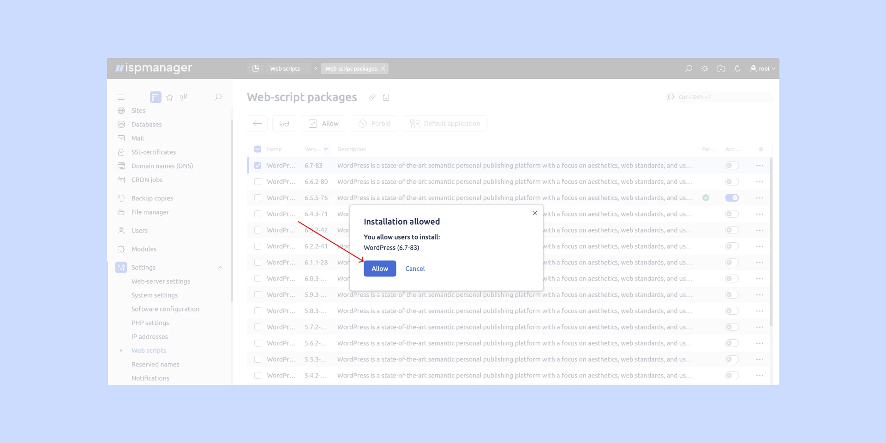886x443 pixels.
Task: Open Software configuration
Action: coord(165,309)
